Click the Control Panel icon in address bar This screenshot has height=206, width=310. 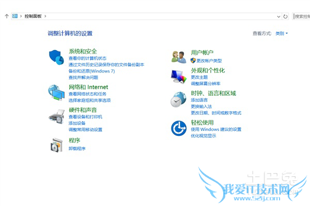(x=15, y=16)
